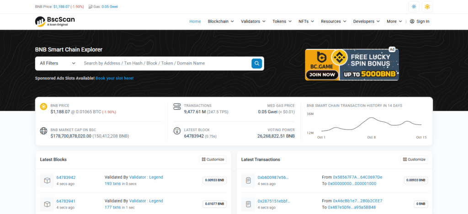Click the block cube icon for block 64783942

click(x=47, y=180)
